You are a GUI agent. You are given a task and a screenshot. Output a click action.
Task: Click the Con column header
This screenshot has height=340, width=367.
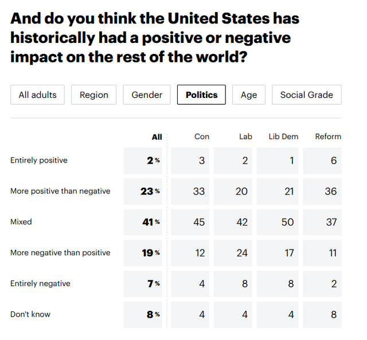202,137
